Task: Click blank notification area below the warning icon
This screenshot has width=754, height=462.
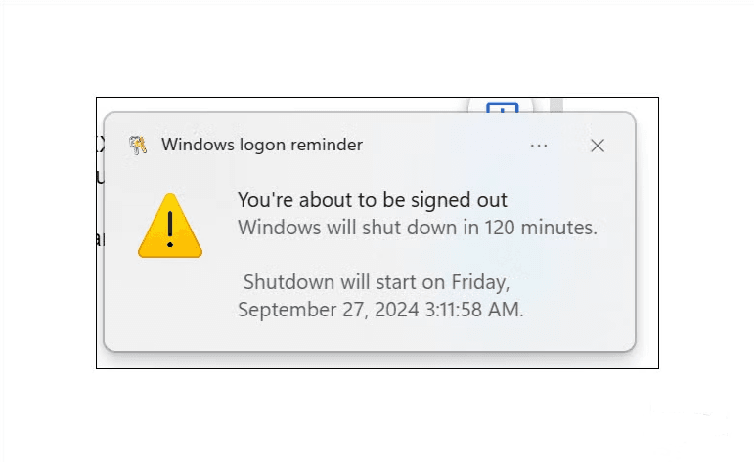Action: click(170, 303)
